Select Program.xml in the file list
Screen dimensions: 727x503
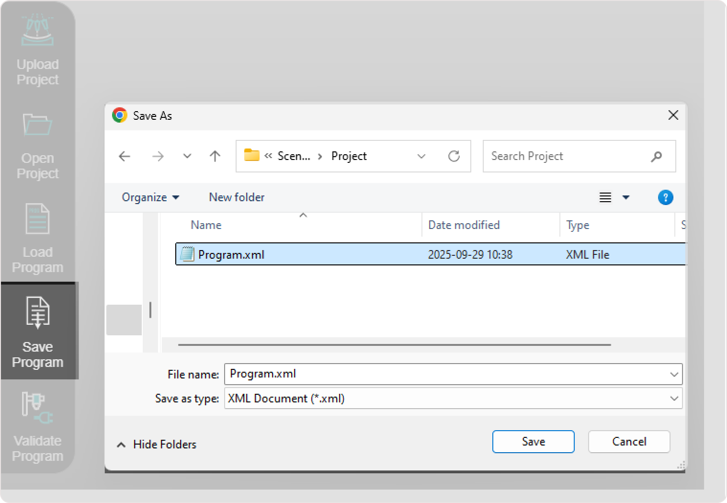pyautogui.click(x=231, y=255)
